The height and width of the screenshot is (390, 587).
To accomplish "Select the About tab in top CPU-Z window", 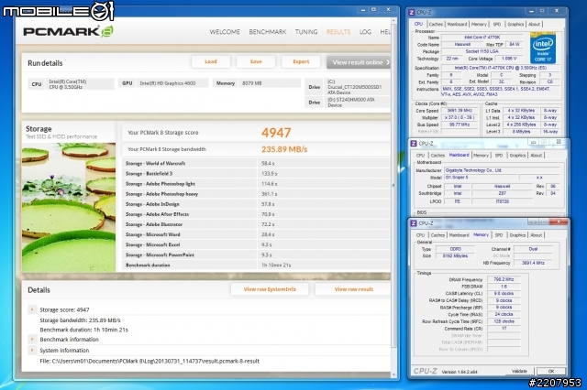I will click(534, 25).
